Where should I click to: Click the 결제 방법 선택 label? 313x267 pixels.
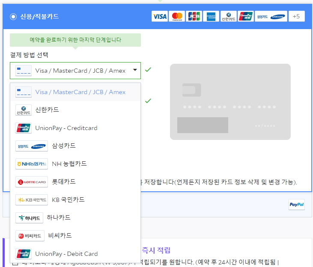pos(29,55)
